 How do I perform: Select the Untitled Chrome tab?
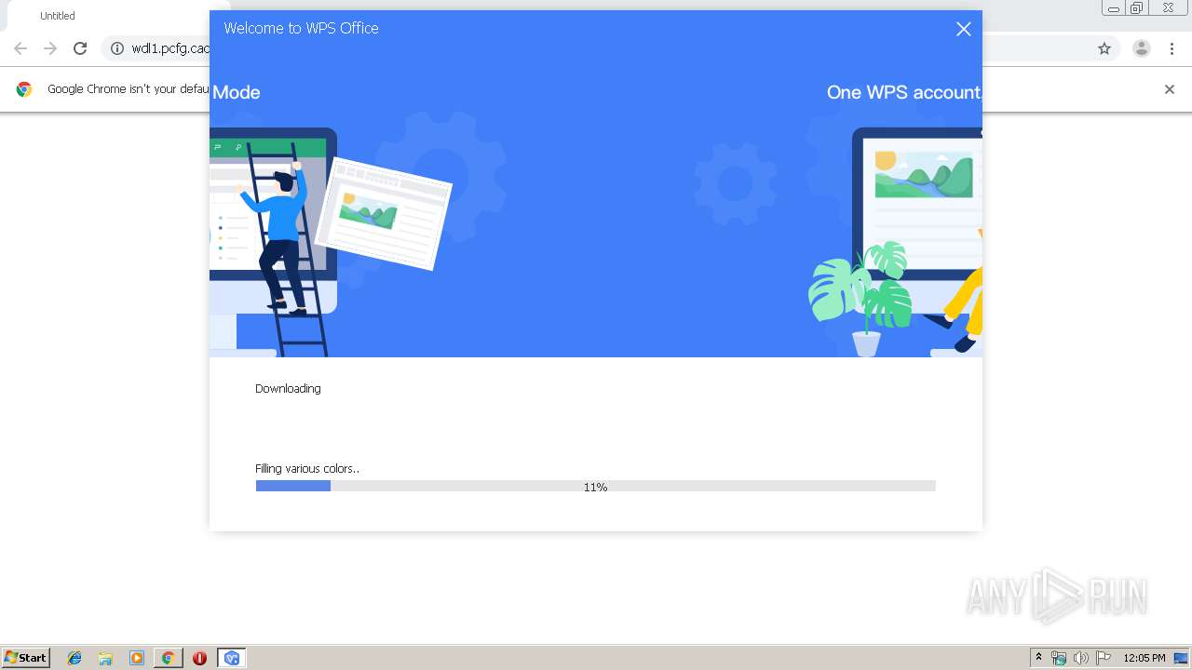pos(58,16)
